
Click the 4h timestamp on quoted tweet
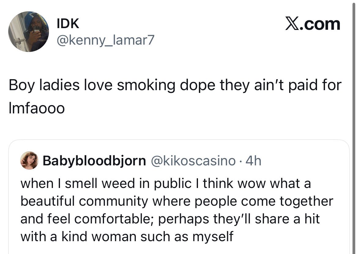[x=253, y=160]
